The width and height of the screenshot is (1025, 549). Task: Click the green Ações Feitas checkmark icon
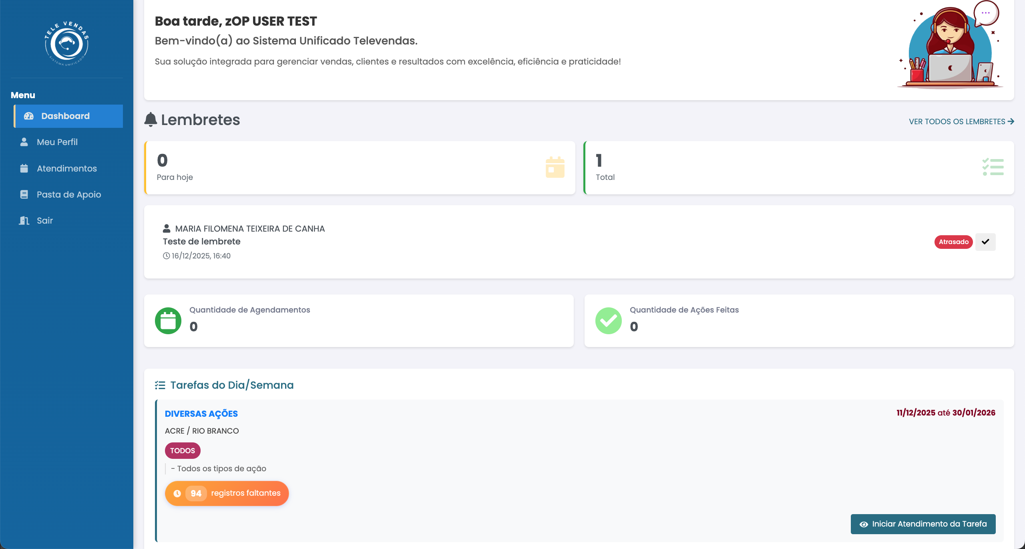point(608,321)
